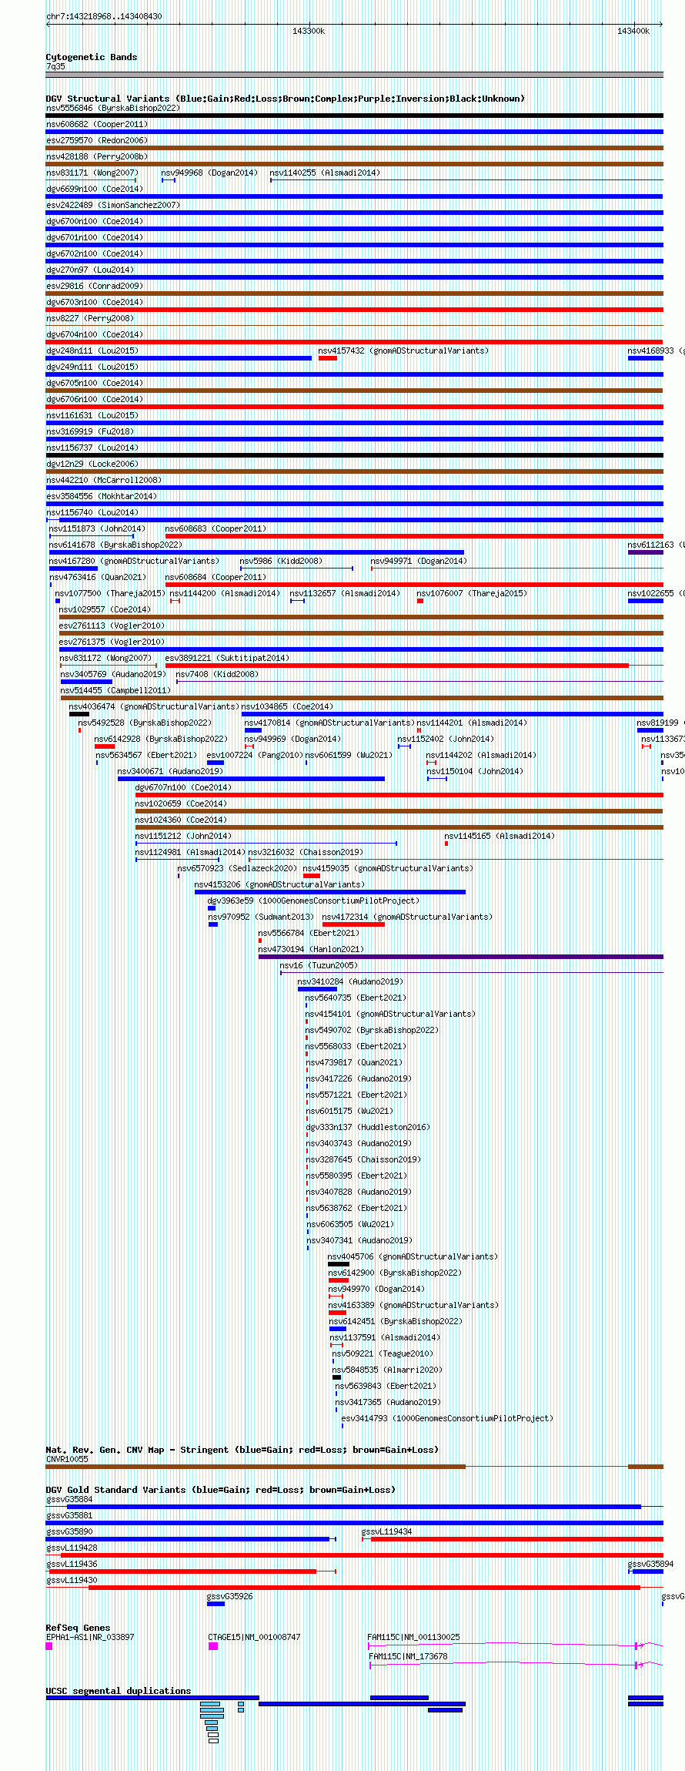Select the nsv1161631 (Lou2015) label
Image resolution: width=685 pixels, height=1771 pixels.
coord(92,415)
